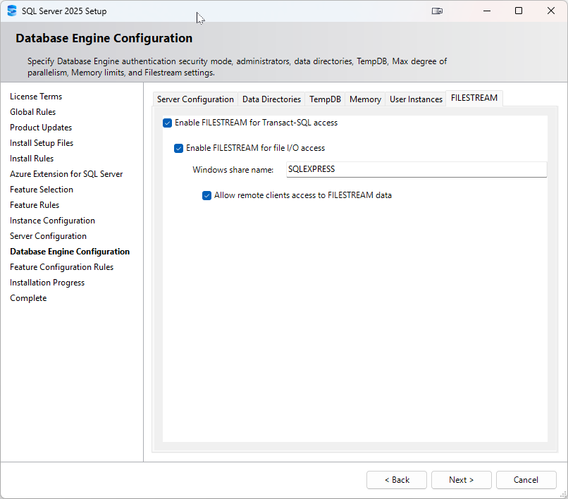
Task: Switch to the Server Configuration tab
Action: [195, 99]
